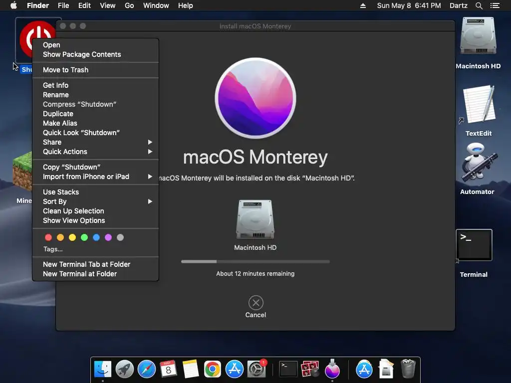Choose Open from context menu
The image size is (511, 383).
[95, 45]
